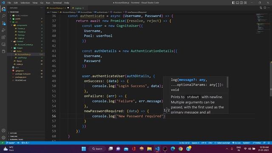This screenshot has height=153, width=272.
Task: Open the Manage gear icon
Action: tap(3, 138)
